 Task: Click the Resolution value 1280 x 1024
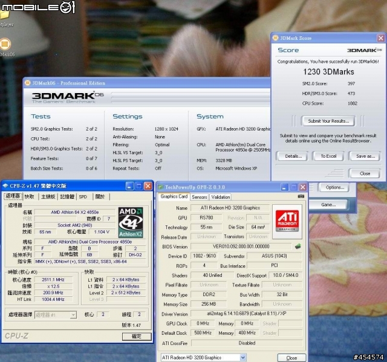coord(166,129)
